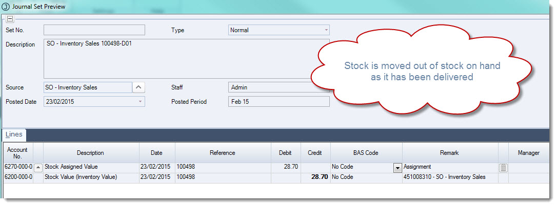Open the Posted Date dropdown 23/02/2015
557x206 pixels.
[94, 102]
